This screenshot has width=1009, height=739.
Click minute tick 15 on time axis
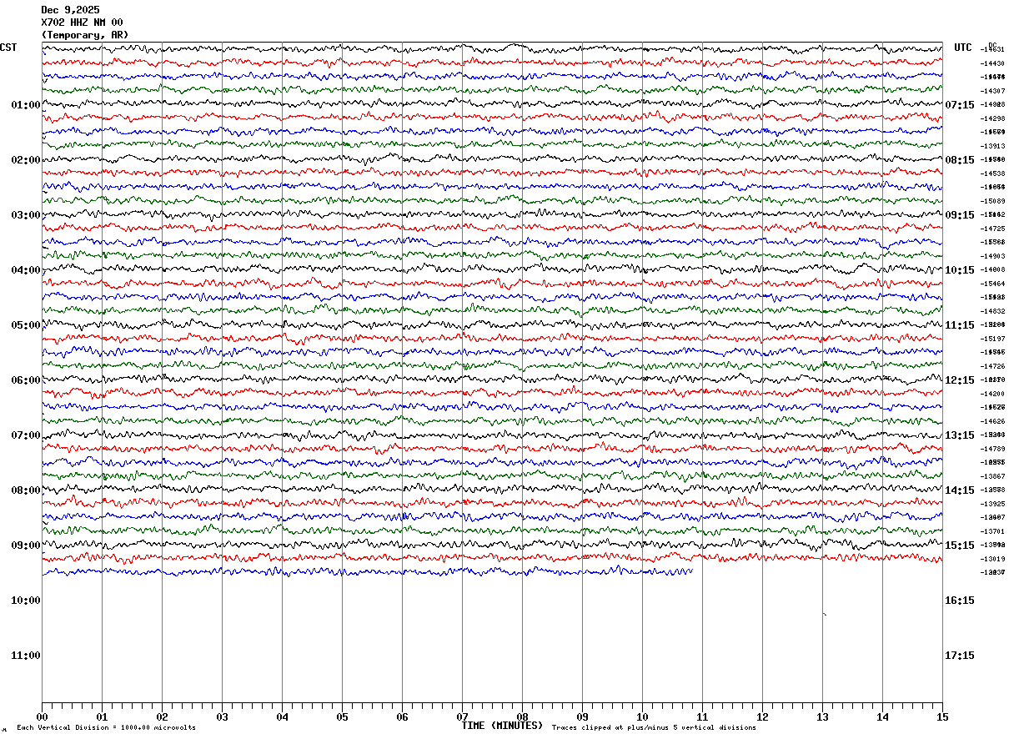tap(942, 717)
